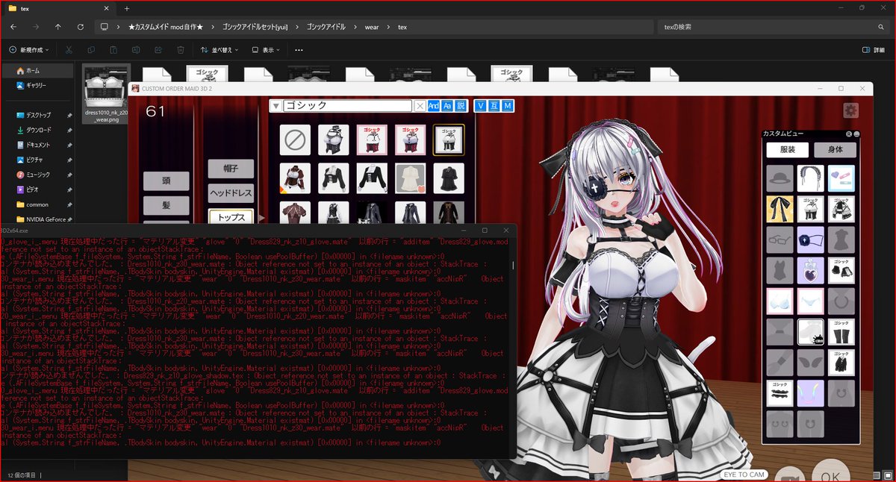Expand chevron after ゴシックアイドルセット[yui] breadcrumb
Viewport: 896px width, 482px height.
pyautogui.click(x=297, y=27)
